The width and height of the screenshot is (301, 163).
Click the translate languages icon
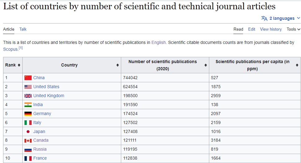pos(264,18)
